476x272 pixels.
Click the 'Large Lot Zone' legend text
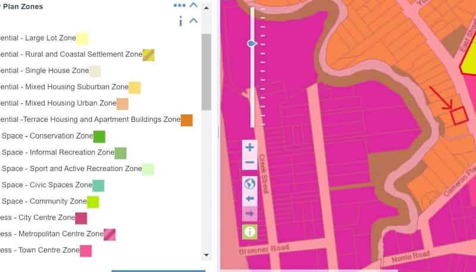pyautogui.click(x=51, y=38)
